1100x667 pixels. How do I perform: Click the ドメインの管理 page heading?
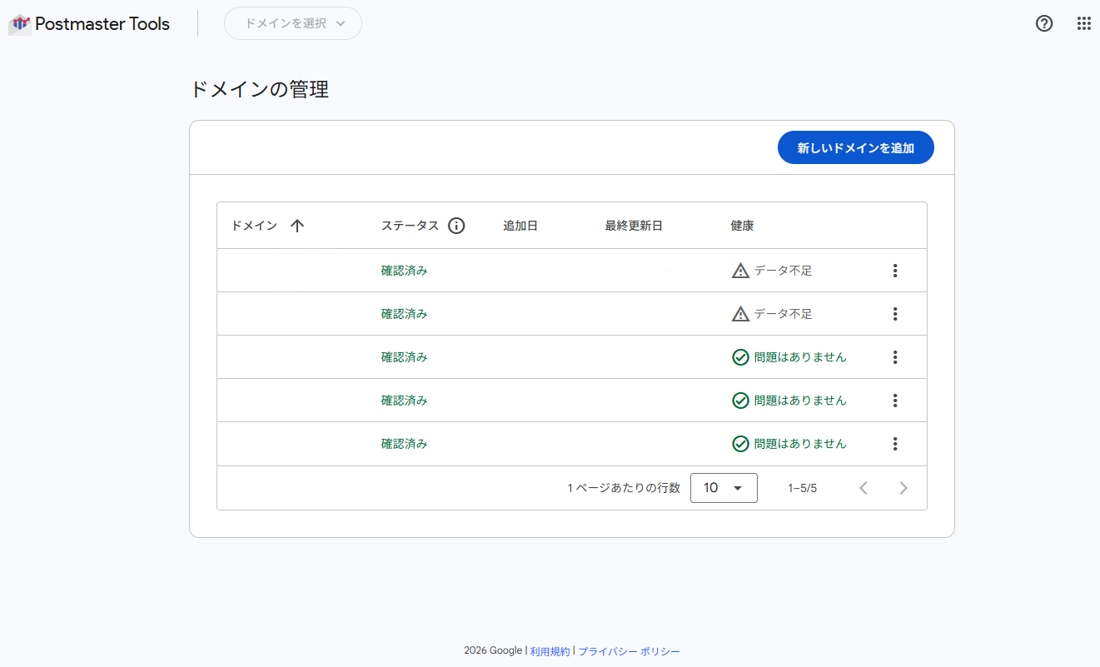point(260,90)
